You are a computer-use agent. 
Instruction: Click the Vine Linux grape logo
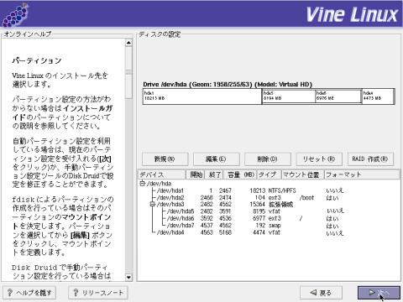point(15,15)
